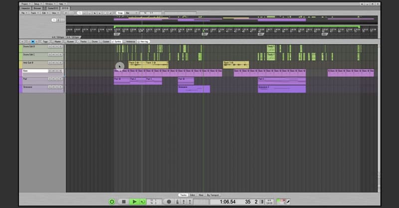
Task: Toggle the Tracks tag filter
Action: [x=82, y=41]
